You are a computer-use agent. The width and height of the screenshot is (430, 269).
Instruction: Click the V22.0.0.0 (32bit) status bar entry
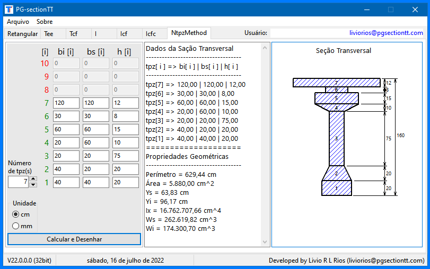click(29, 261)
